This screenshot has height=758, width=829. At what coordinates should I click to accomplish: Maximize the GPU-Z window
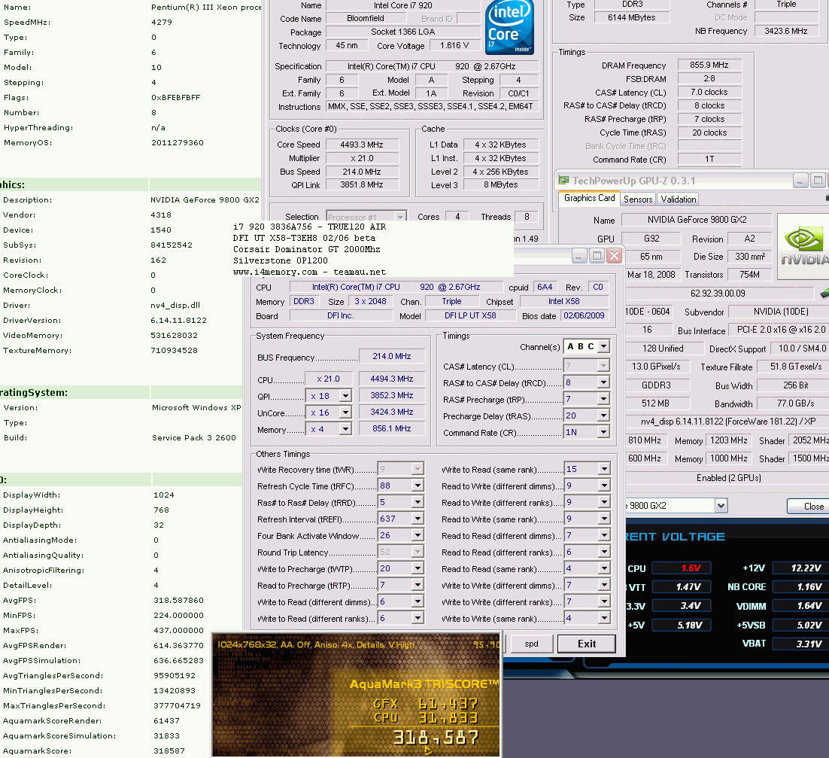pos(818,181)
